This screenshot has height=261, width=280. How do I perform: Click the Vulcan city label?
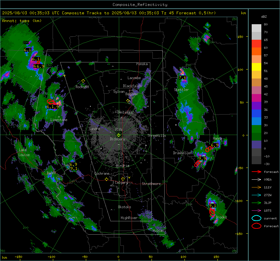[x=158, y=231]
